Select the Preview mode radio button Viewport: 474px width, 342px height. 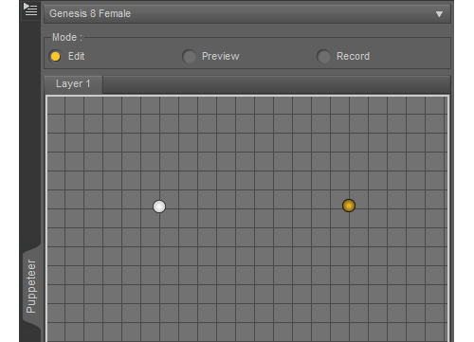189,57
